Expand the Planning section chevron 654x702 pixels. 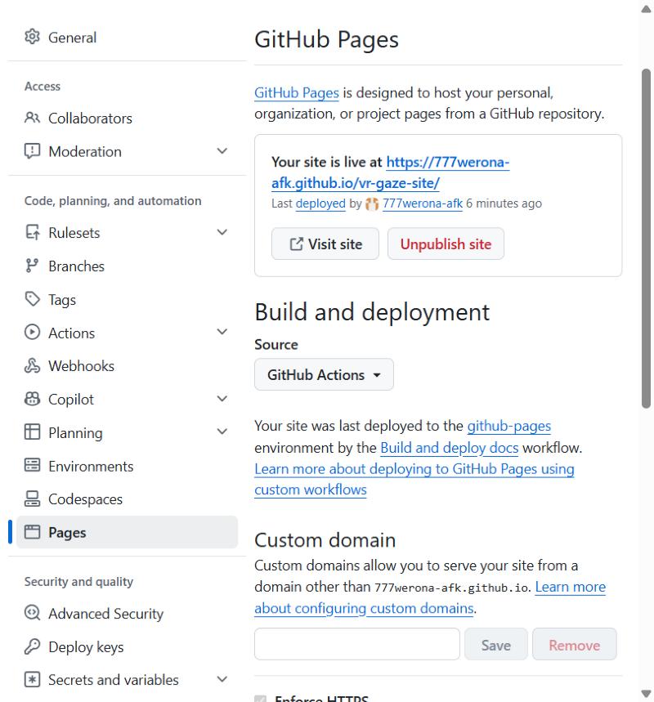tap(222, 431)
